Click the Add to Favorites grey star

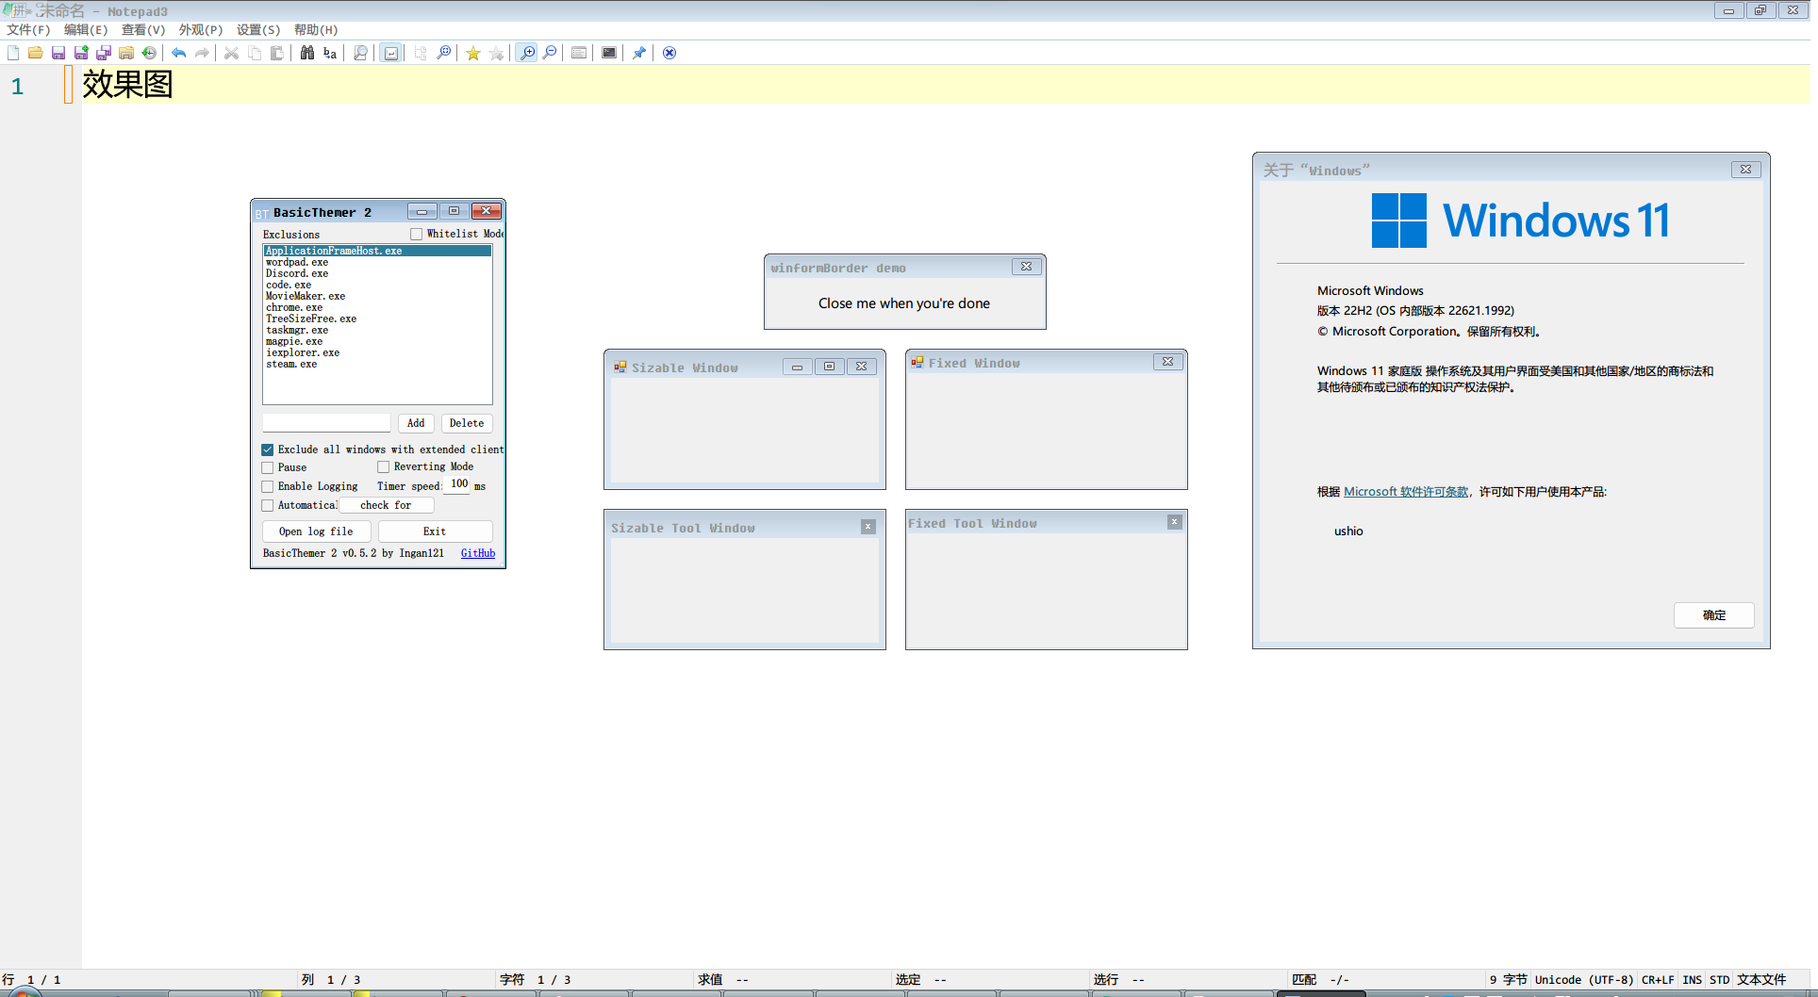[496, 53]
